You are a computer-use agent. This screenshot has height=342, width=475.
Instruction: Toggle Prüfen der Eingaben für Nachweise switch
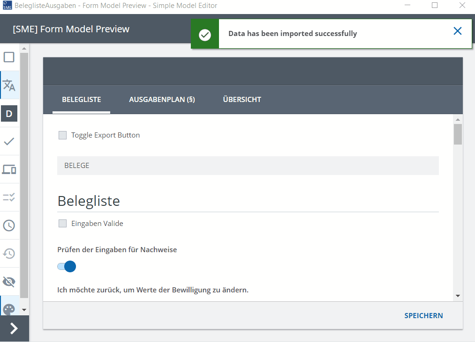point(67,266)
